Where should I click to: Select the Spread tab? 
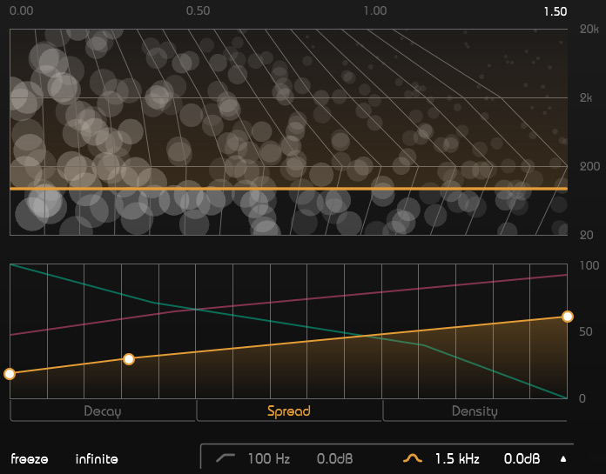click(288, 411)
